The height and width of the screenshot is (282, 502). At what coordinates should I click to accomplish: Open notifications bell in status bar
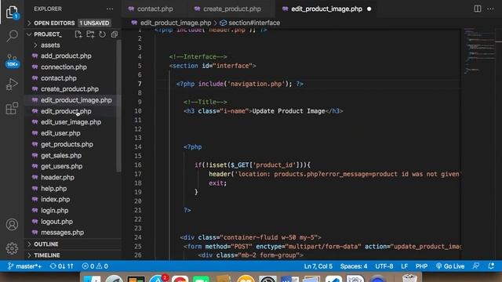click(491, 266)
